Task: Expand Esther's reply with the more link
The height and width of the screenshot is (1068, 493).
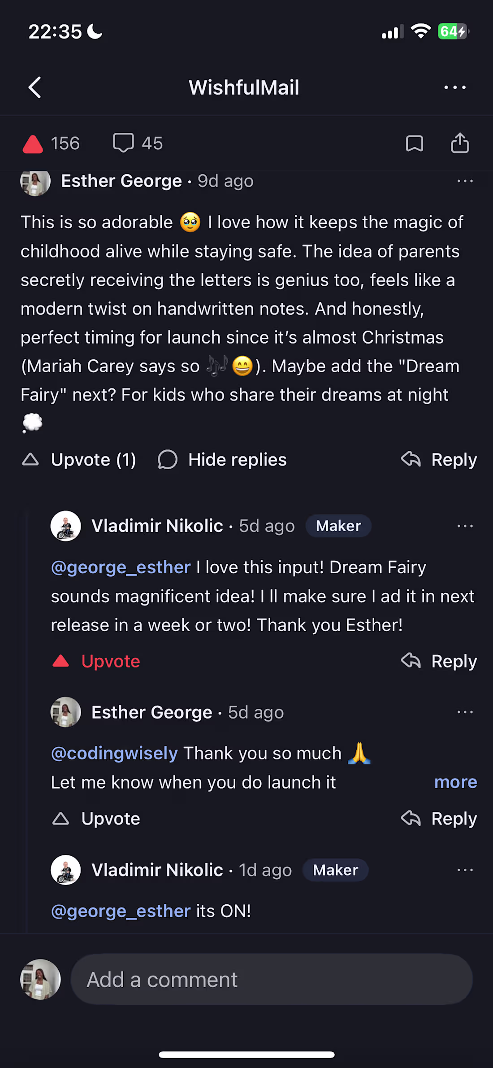Action: pos(455,782)
